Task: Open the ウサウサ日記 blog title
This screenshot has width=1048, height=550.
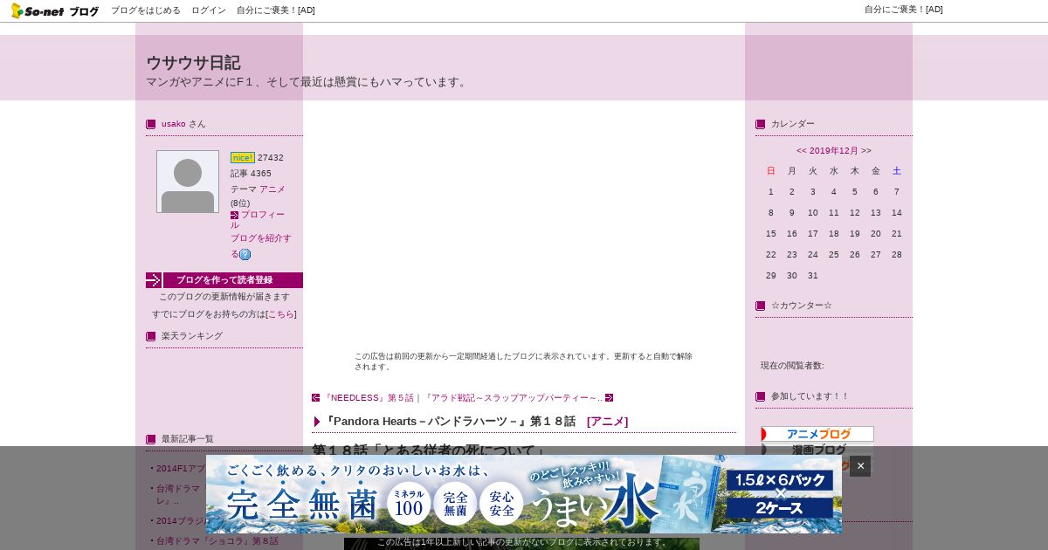Action: (193, 63)
